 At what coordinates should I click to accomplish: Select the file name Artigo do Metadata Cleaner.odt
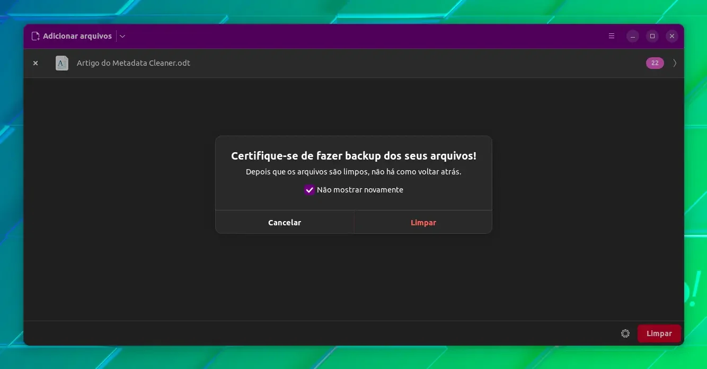(x=134, y=63)
